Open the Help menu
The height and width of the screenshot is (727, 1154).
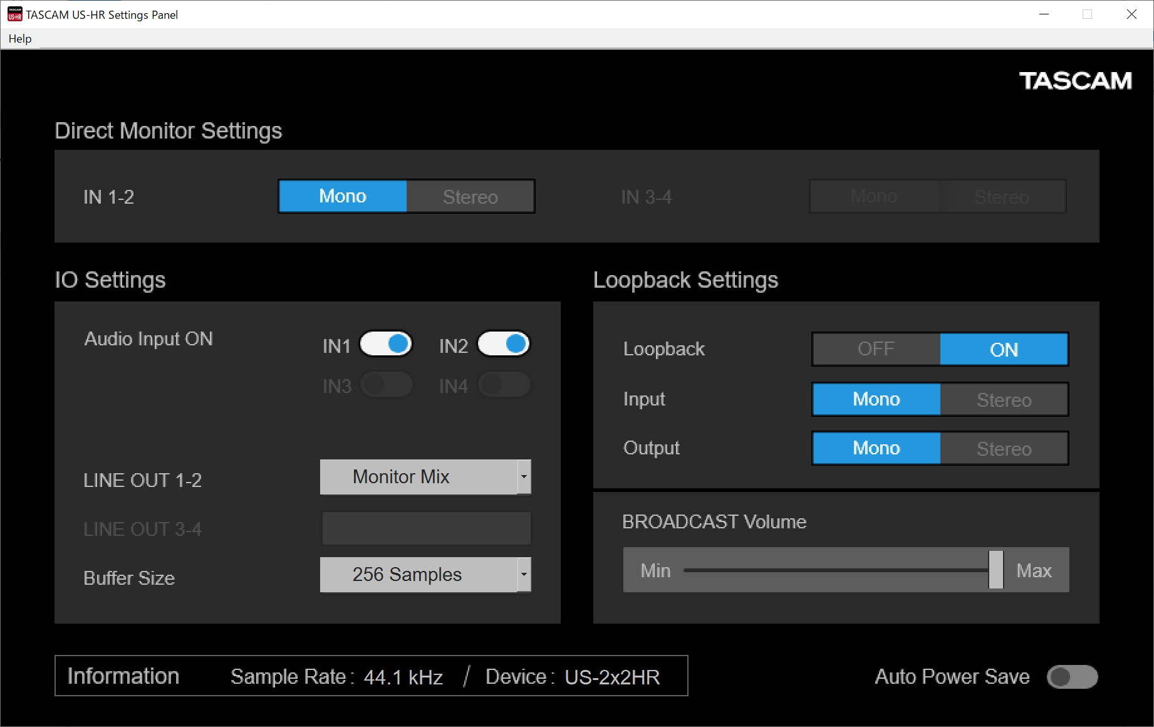point(20,39)
